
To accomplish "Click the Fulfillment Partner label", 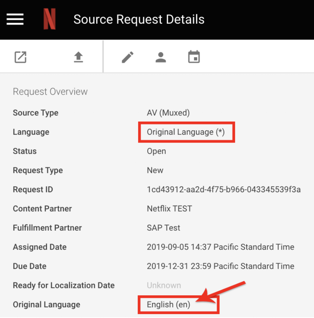I will coord(47,228).
